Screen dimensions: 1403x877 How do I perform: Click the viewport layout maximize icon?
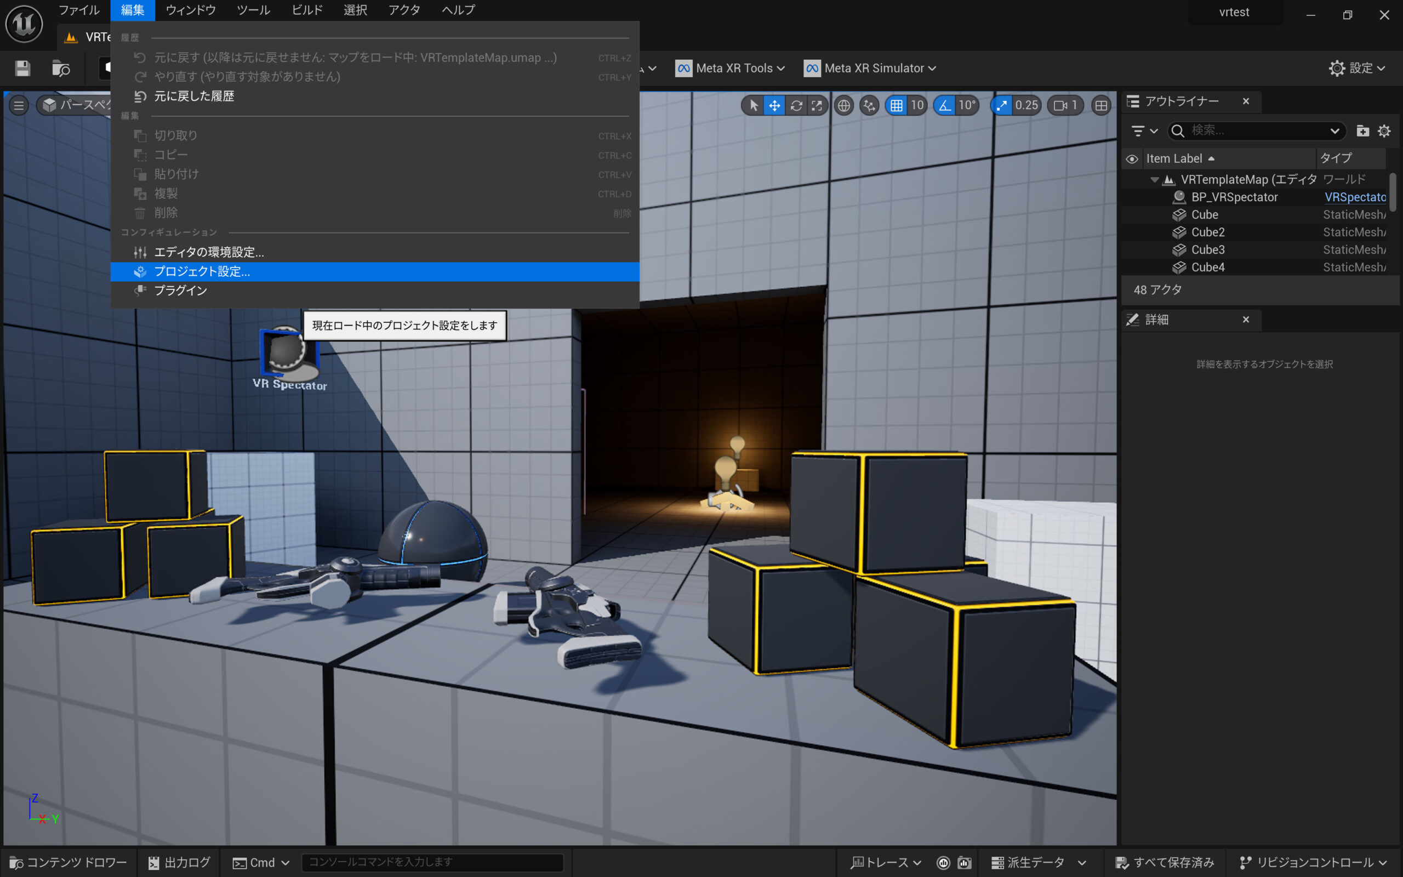point(1100,106)
